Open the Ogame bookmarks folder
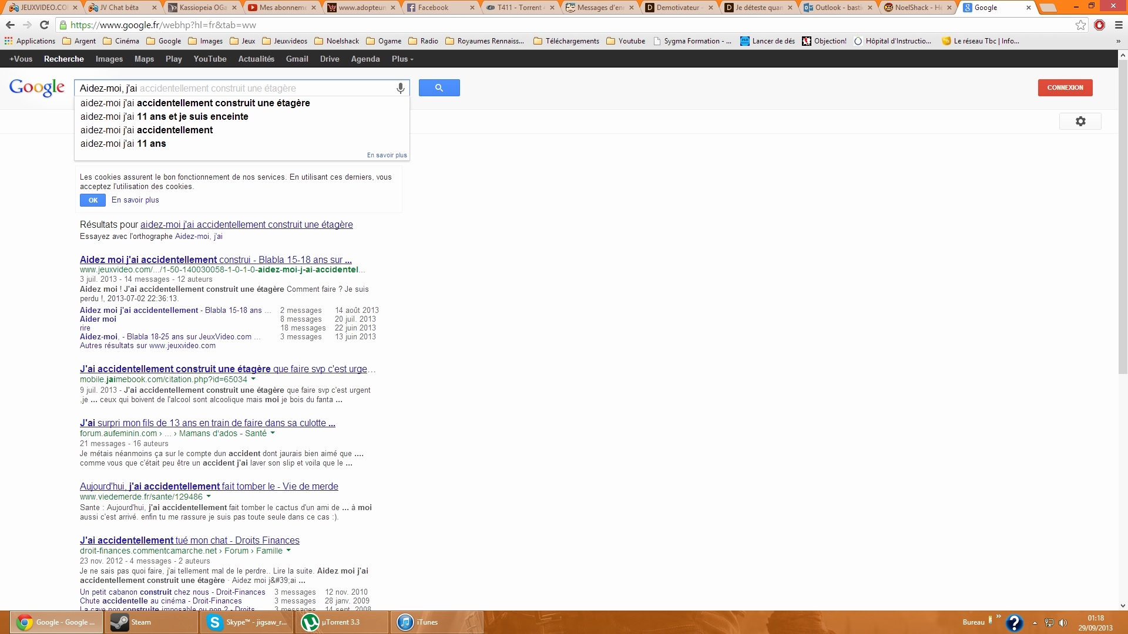Image resolution: width=1128 pixels, height=634 pixels. point(384,41)
